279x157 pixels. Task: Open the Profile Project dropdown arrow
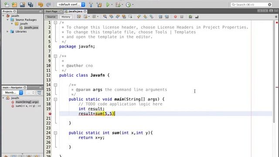pyautogui.click(x=133, y=4)
